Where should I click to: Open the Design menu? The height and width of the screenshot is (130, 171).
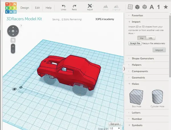pyautogui.click(x=25, y=8)
